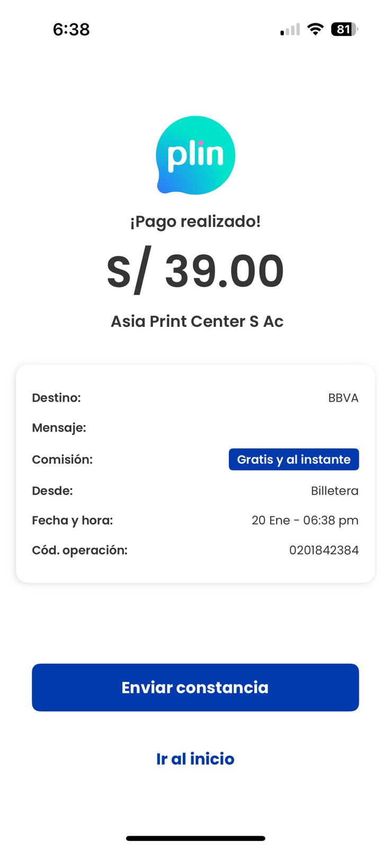
Task: Select the operation code 0201842384
Action: coord(324,550)
